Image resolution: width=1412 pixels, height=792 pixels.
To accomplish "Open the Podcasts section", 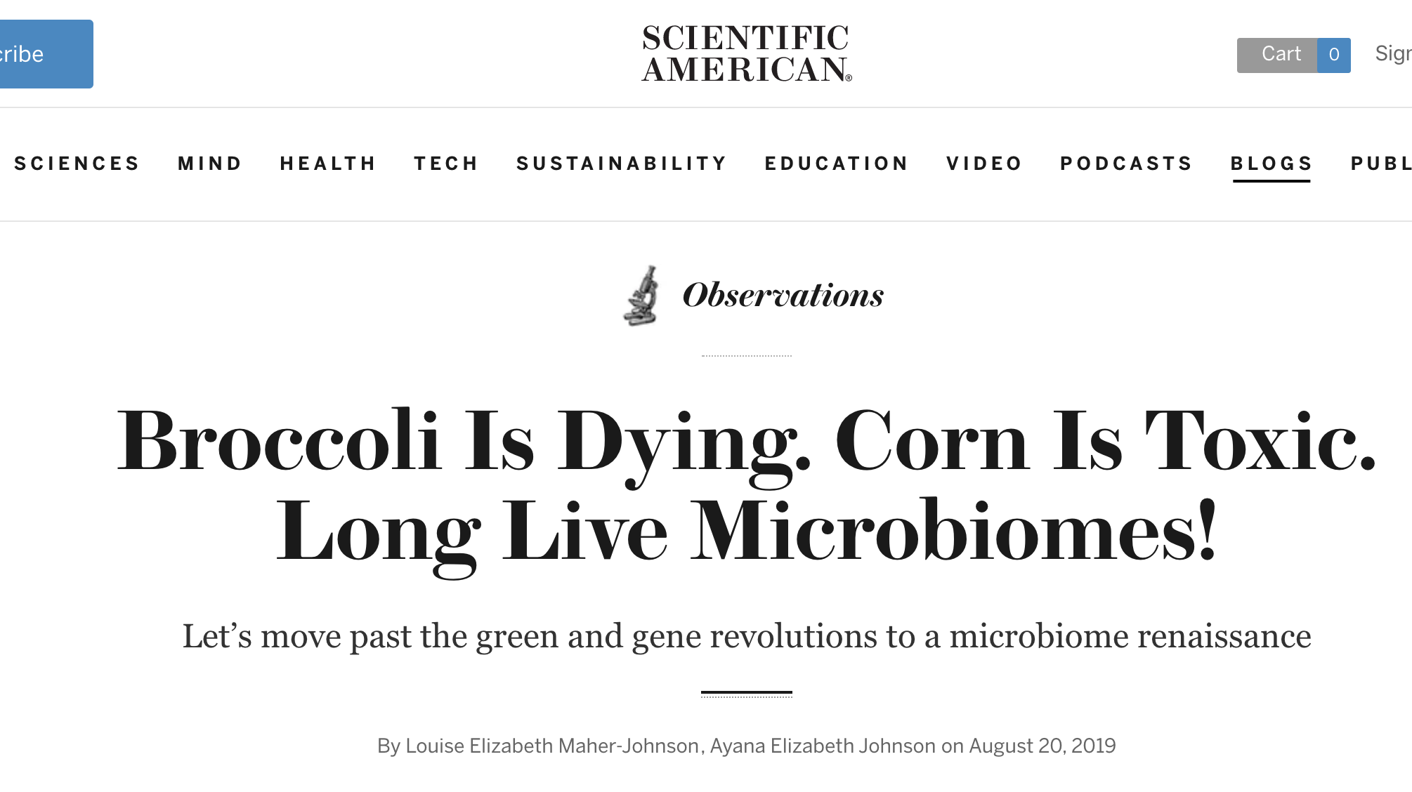I will tap(1126, 164).
